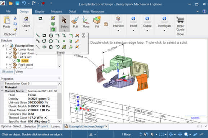Select the Create Rounded Corner tool
The width and height of the screenshot is (208, 138).
(x=71, y=35)
